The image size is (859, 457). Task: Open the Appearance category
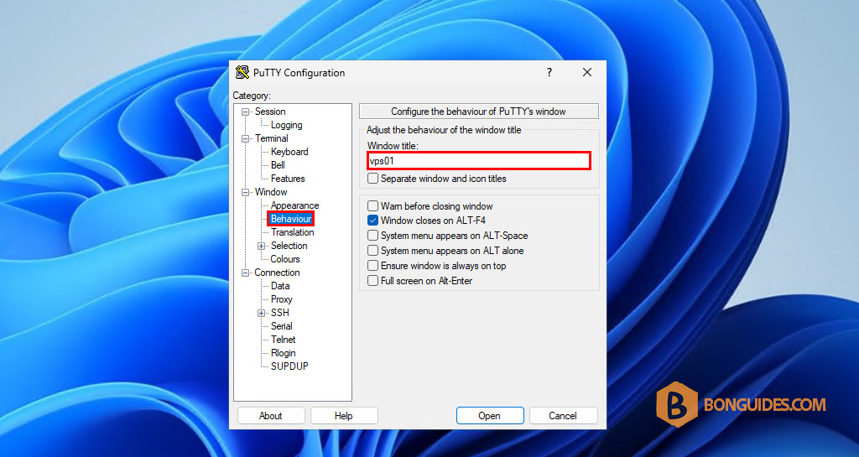click(x=294, y=205)
